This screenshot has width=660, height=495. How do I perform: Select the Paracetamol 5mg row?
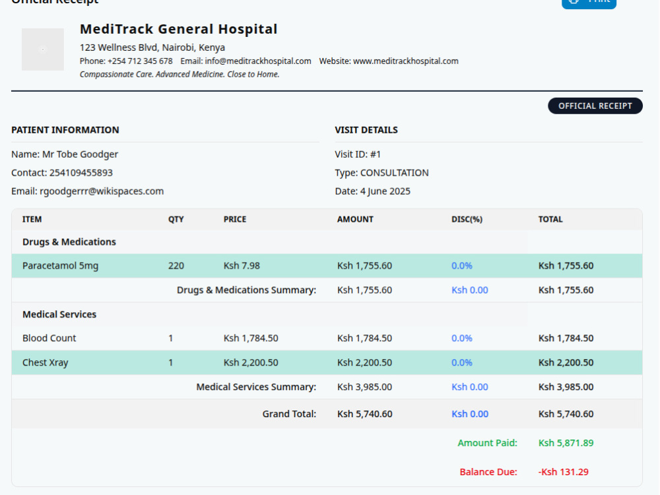[327, 265]
